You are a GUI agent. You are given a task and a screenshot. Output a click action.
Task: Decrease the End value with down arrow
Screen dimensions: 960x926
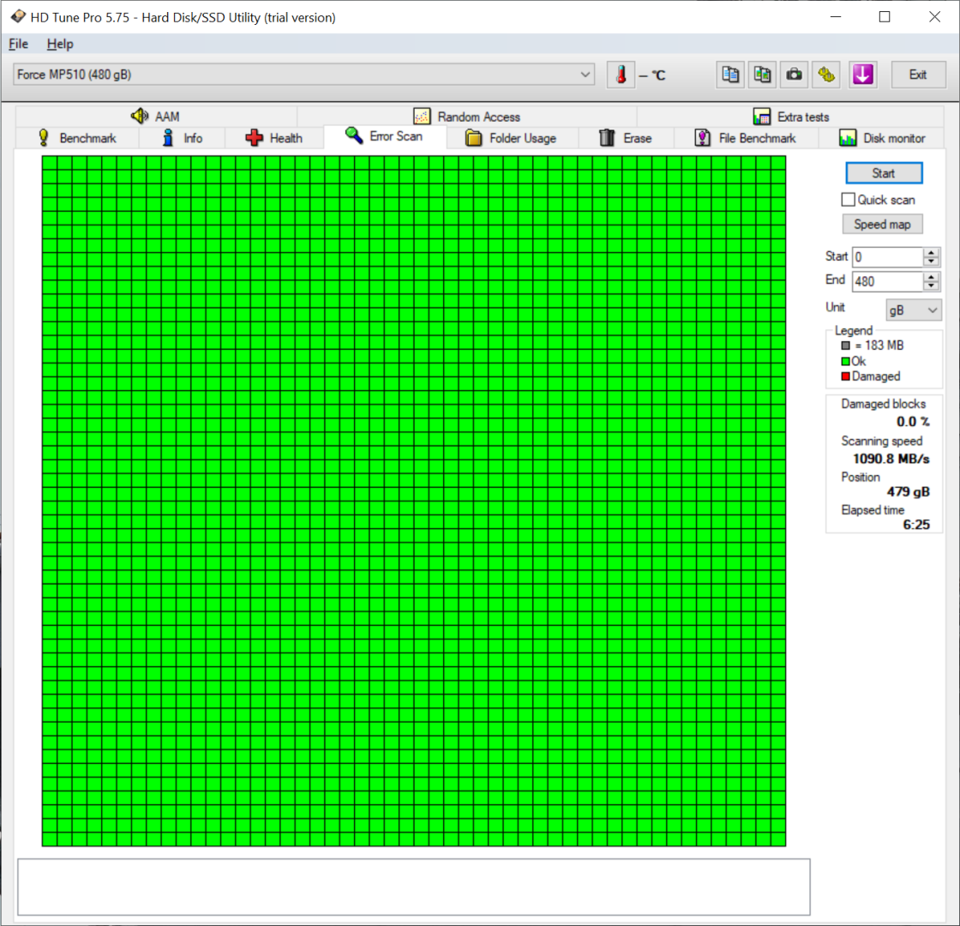click(931, 286)
